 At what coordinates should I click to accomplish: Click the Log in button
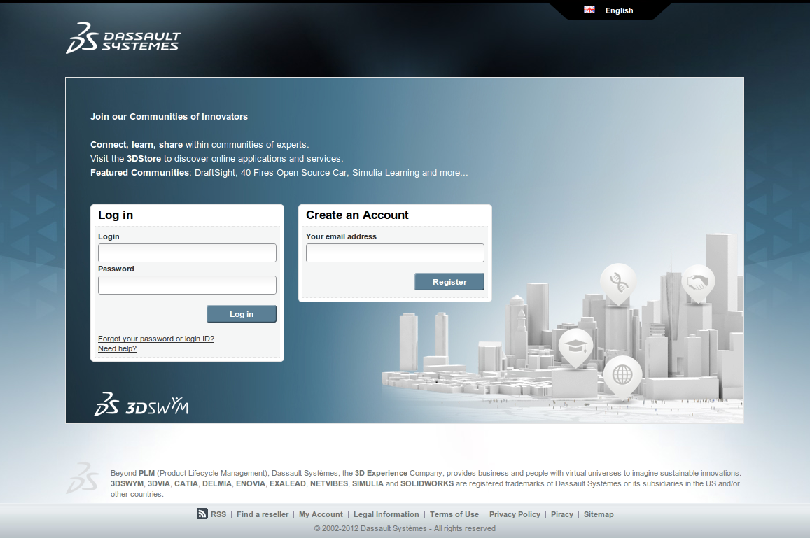242,314
